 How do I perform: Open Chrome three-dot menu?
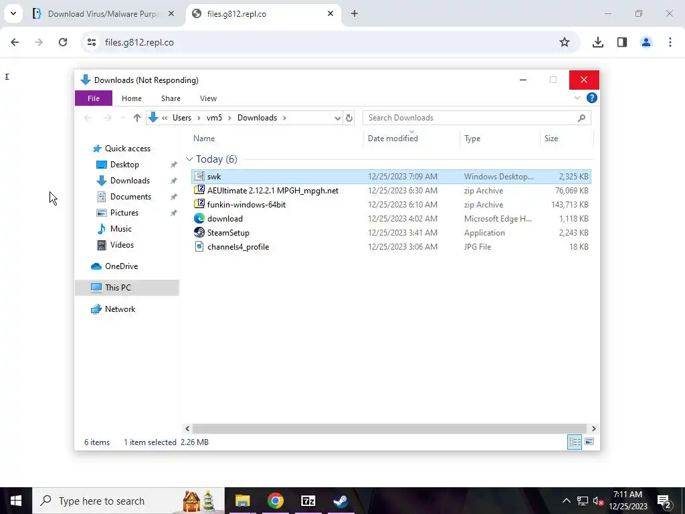(x=670, y=42)
